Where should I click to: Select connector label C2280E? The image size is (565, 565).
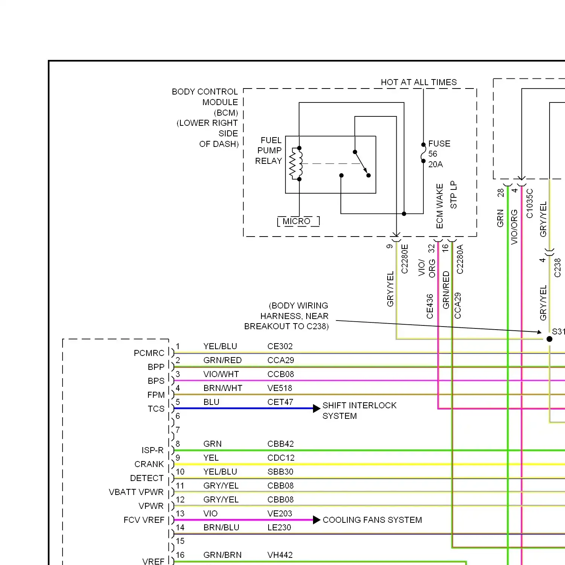point(405,259)
